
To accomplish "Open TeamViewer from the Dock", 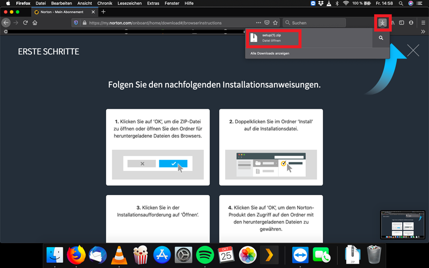I will (x=300, y=255).
